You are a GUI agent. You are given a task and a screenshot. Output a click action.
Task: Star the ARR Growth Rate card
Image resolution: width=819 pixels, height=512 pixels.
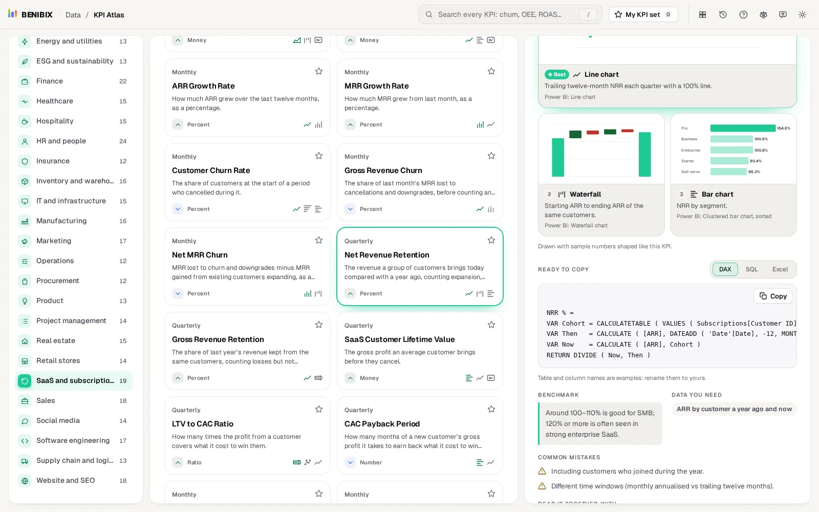319,71
